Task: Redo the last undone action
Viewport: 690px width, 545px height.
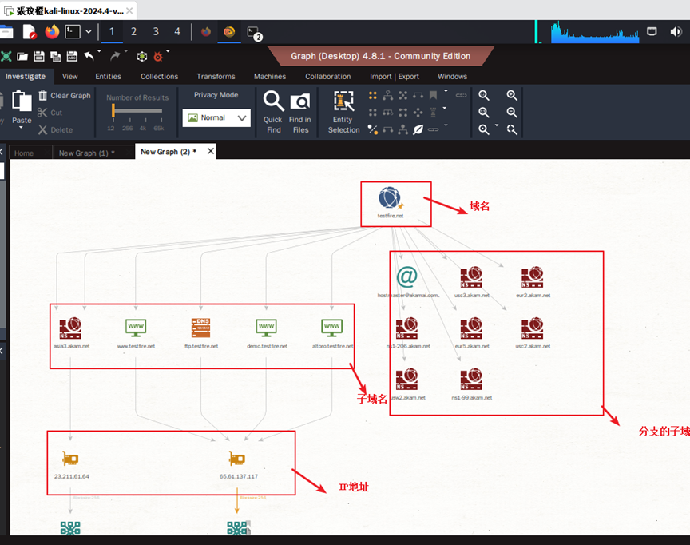Action: [x=115, y=56]
